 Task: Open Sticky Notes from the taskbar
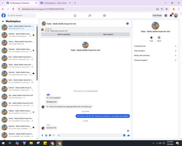coord(45,143)
